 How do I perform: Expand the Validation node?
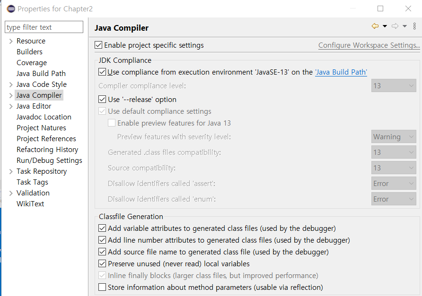(x=11, y=193)
